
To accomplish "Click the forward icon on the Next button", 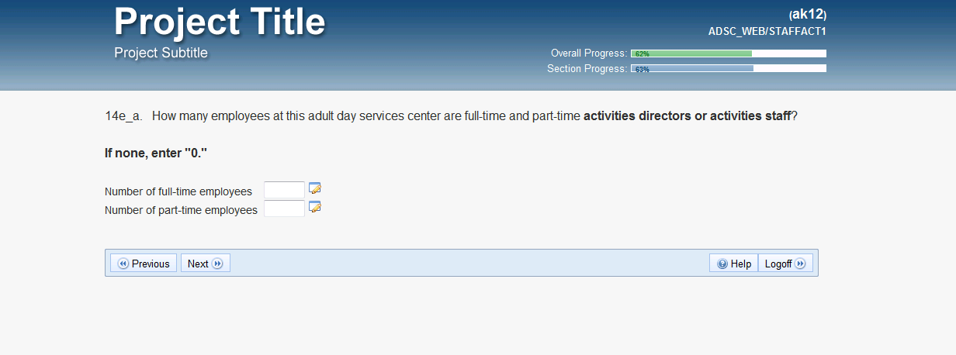I will point(217,264).
